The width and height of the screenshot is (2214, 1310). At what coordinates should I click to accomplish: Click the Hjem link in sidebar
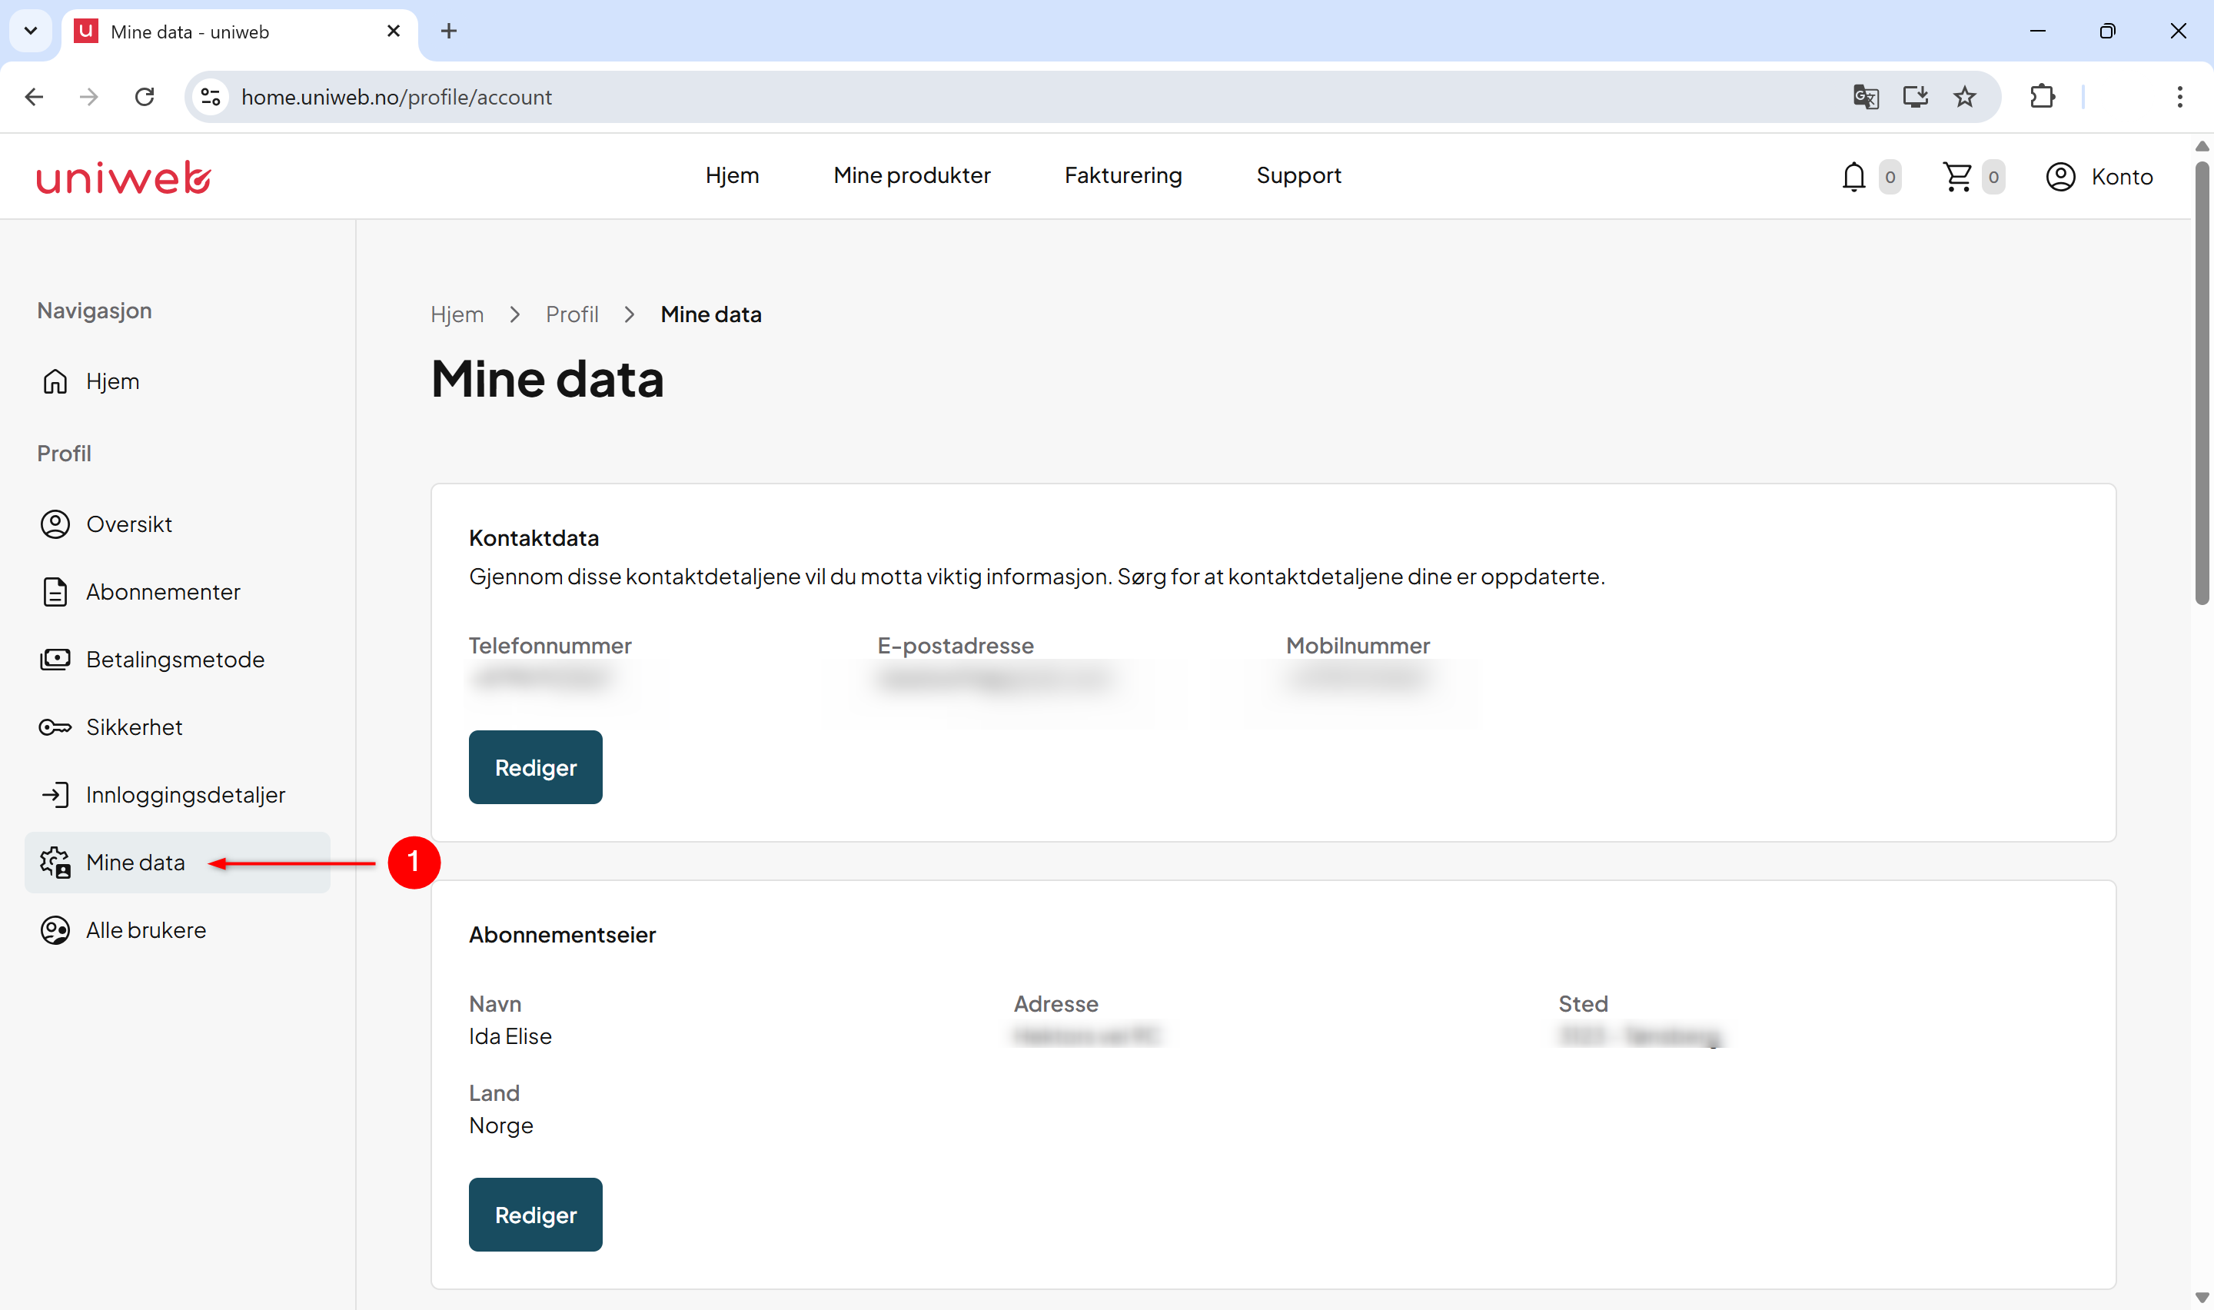click(177, 381)
